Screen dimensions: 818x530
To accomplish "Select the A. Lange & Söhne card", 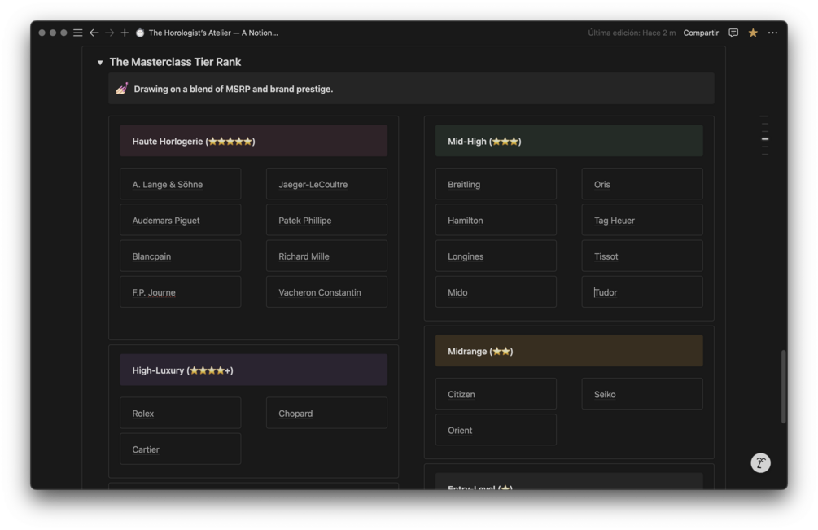I will pos(181,184).
